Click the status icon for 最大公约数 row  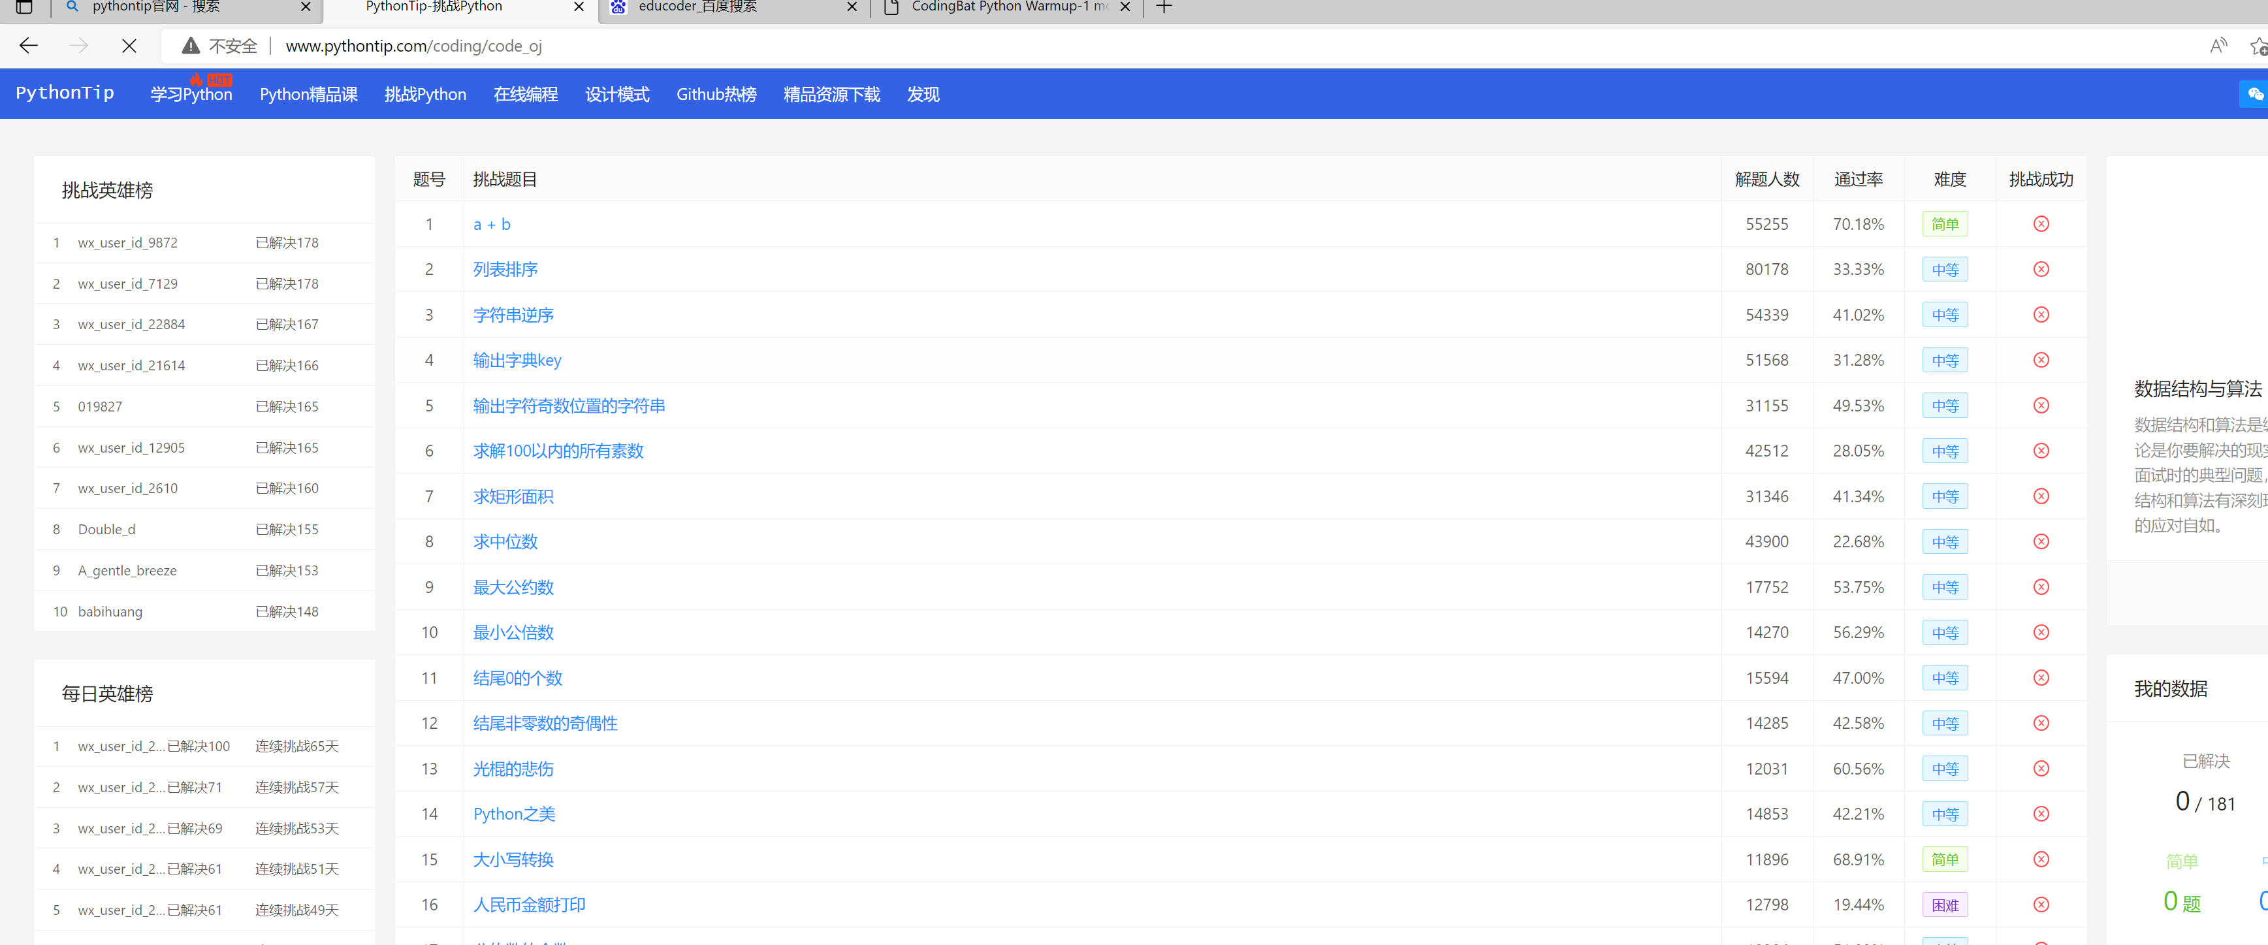click(x=2041, y=586)
